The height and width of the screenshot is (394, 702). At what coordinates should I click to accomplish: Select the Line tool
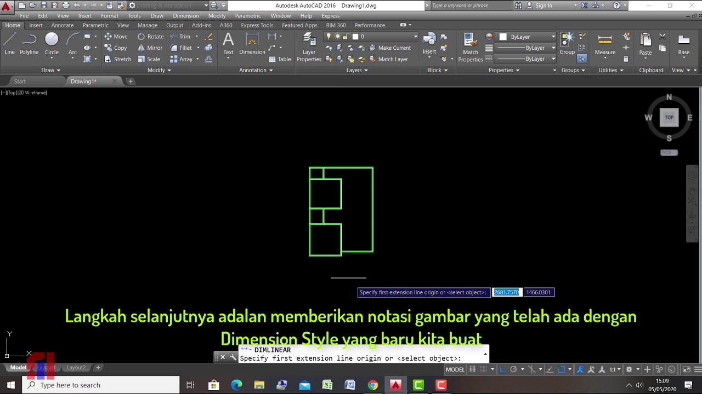(x=9, y=44)
